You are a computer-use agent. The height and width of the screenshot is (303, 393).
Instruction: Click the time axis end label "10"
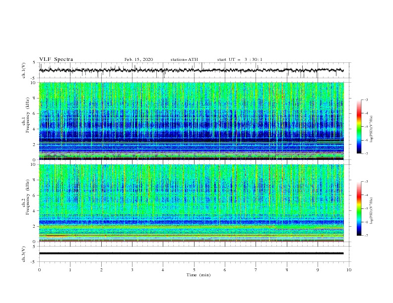tap(349, 270)
